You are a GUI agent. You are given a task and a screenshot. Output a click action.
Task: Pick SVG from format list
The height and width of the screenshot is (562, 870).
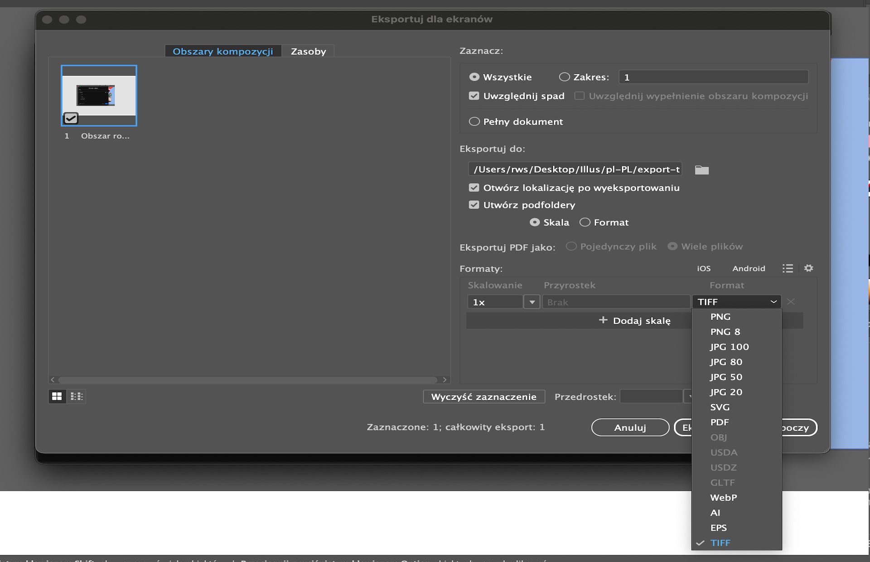tap(720, 407)
